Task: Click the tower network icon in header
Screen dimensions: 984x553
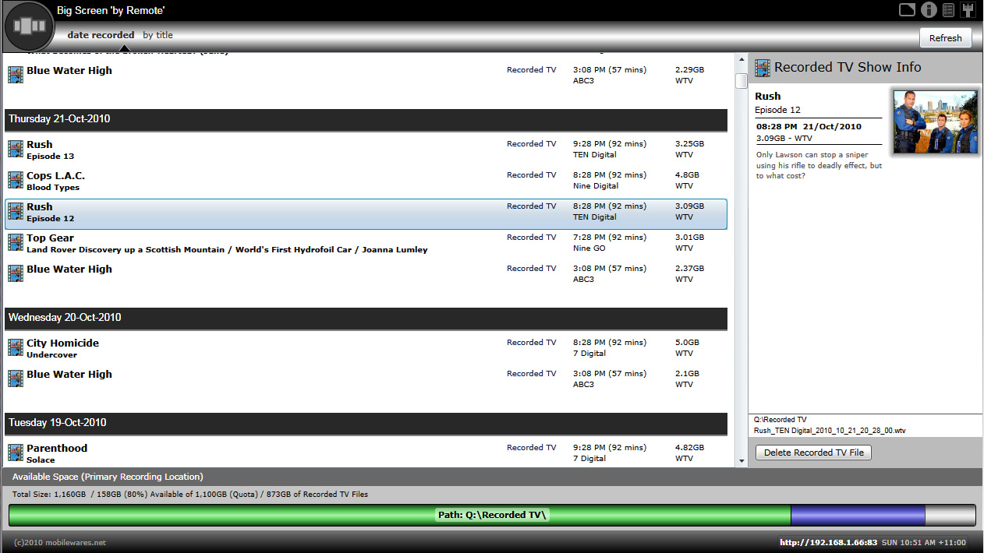Action: click(968, 9)
